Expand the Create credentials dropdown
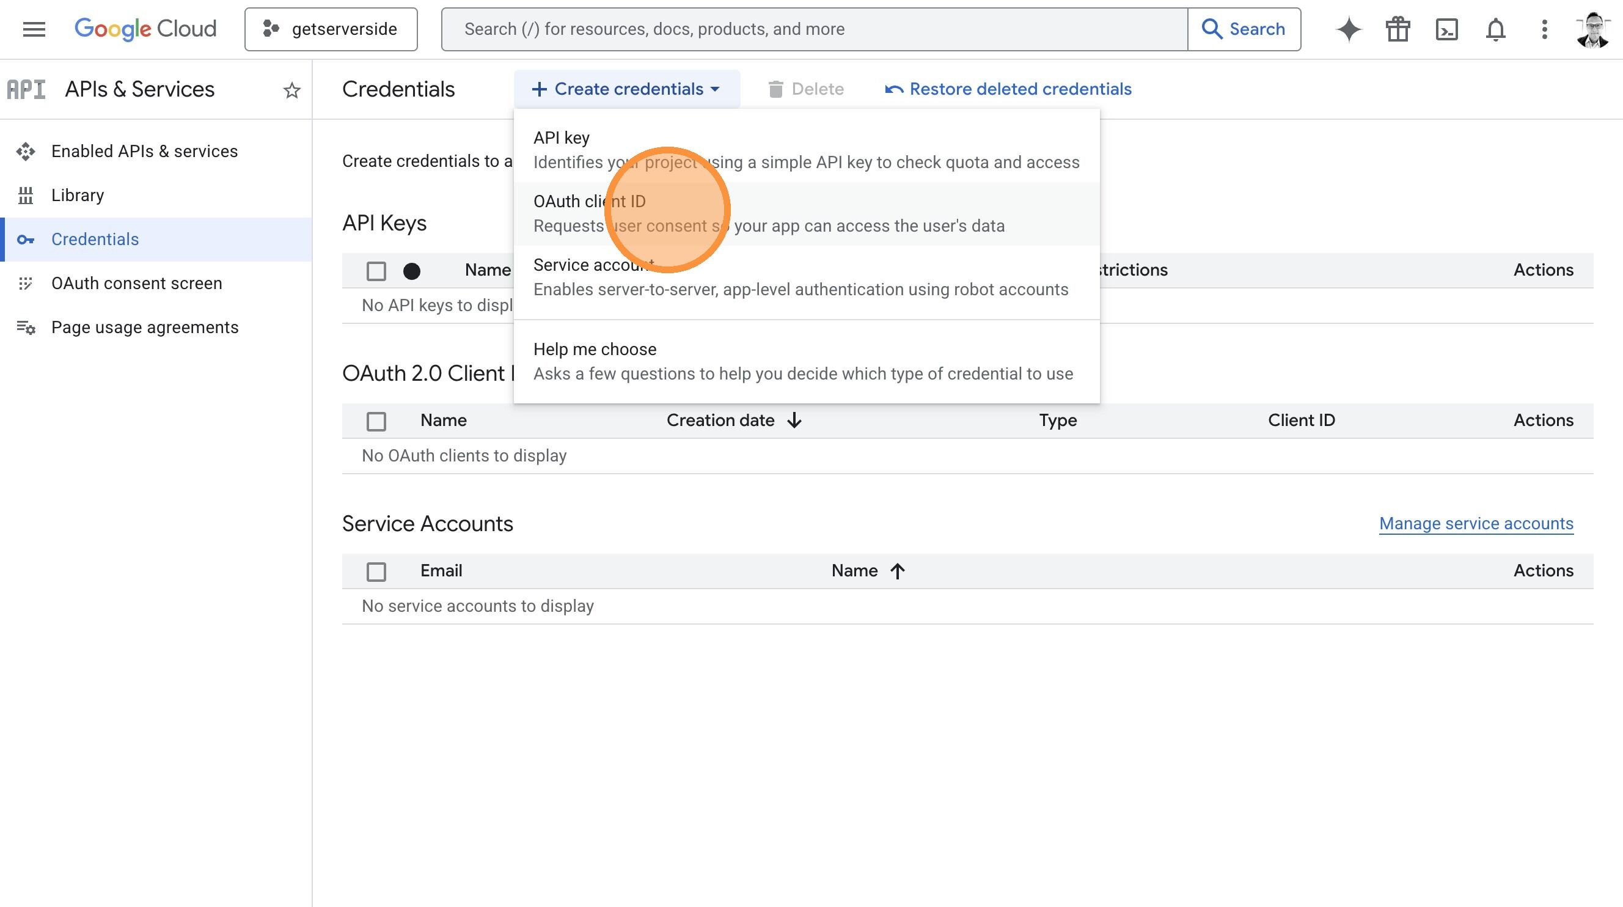Image resolution: width=1623 pixels, height=907 pixels. click(x=626, y=89)
